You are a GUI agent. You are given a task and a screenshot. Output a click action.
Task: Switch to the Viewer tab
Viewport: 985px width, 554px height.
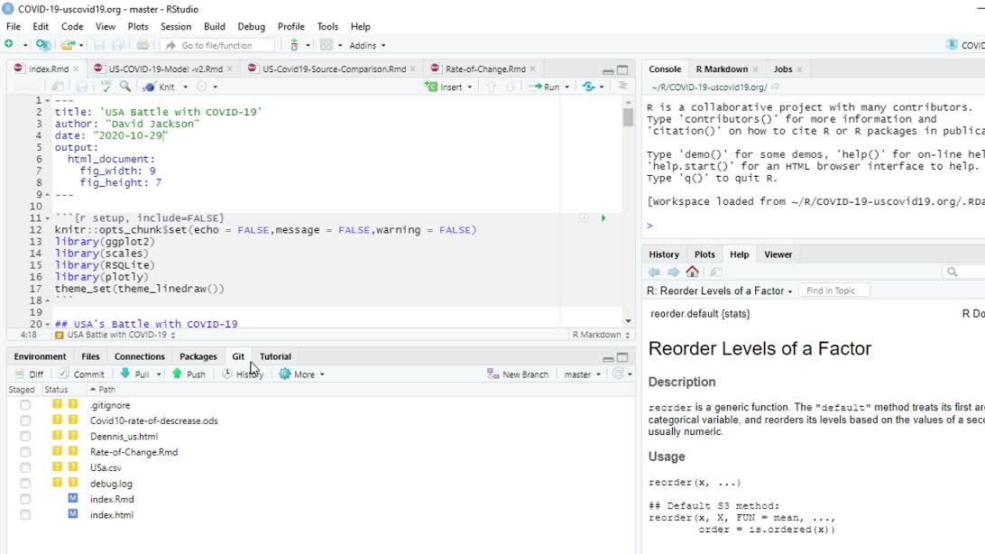click(x=778, y=254)
